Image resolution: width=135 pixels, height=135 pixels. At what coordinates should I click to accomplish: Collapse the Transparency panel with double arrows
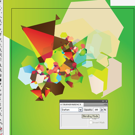click(x=103, y=101)
